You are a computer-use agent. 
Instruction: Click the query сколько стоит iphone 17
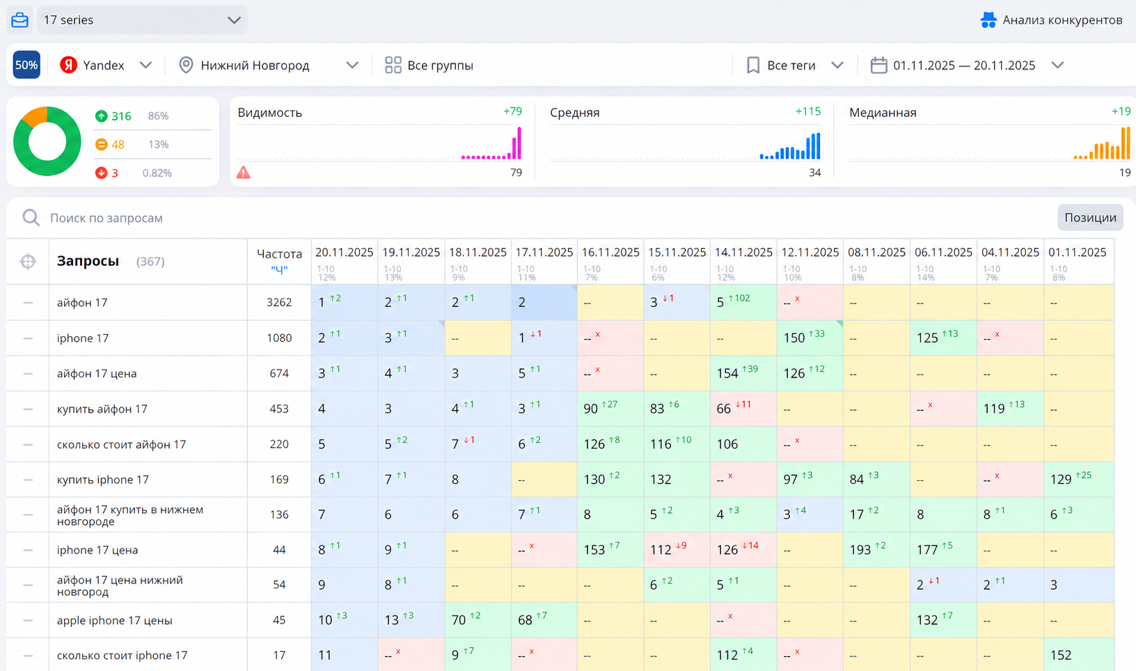pos(123,656)
